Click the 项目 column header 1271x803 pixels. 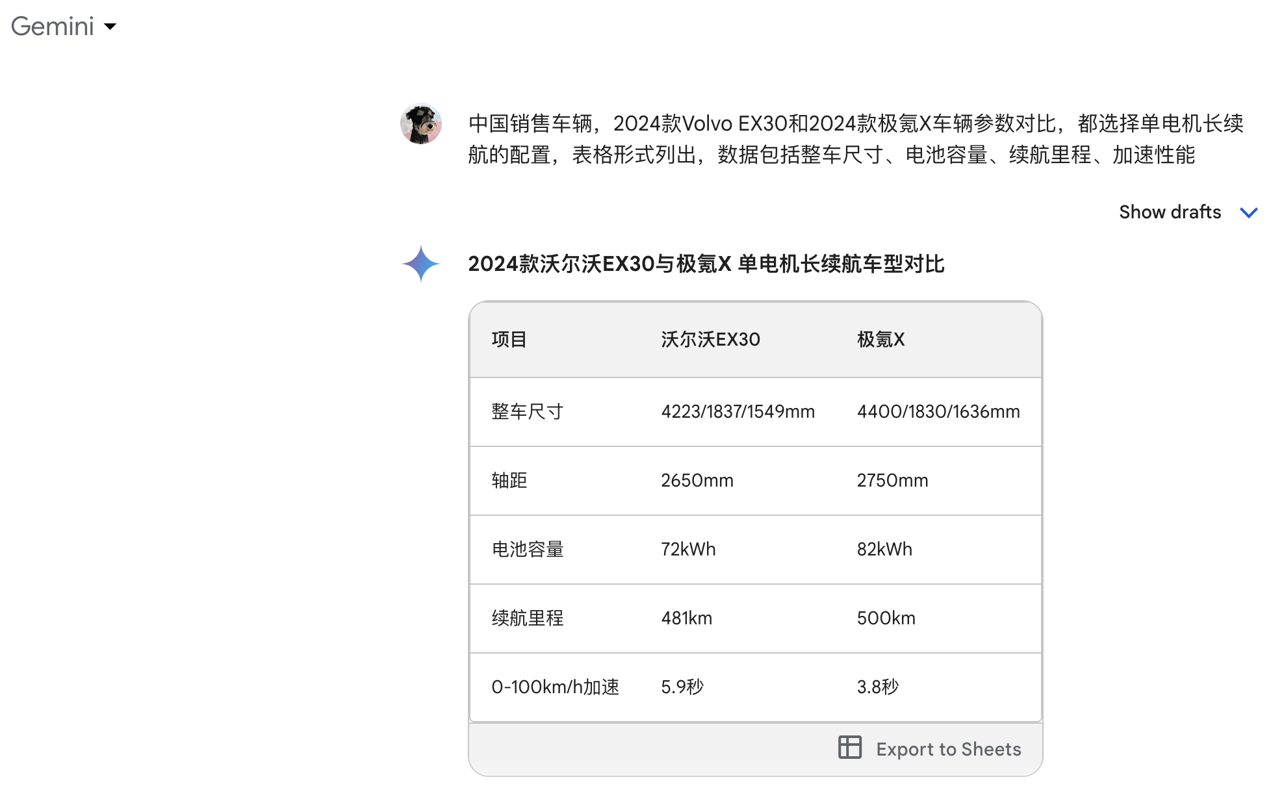coord(509,339)
